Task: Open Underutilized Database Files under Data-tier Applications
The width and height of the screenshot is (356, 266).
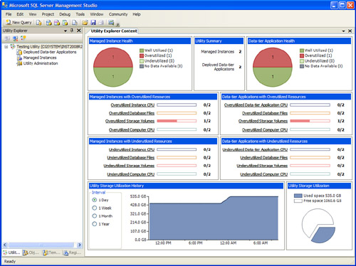Action: [263, 158]
